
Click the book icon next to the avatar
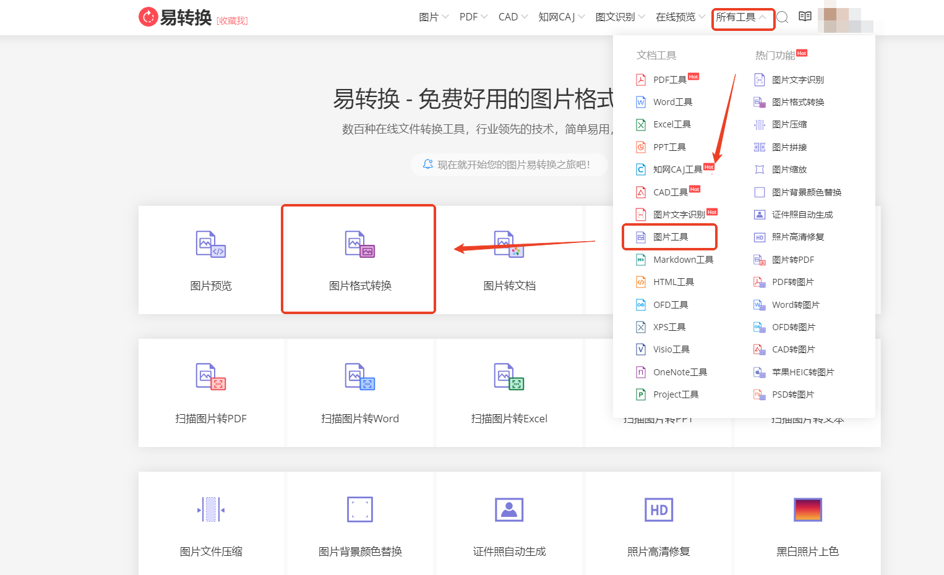[805, 17]
